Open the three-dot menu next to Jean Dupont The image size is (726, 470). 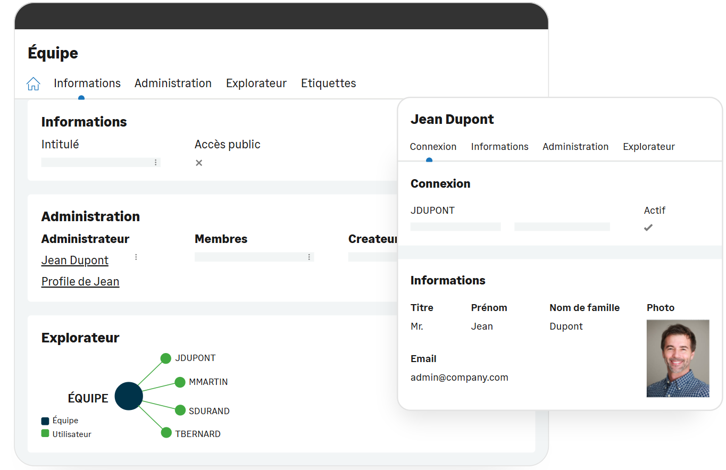click(136, 257)
